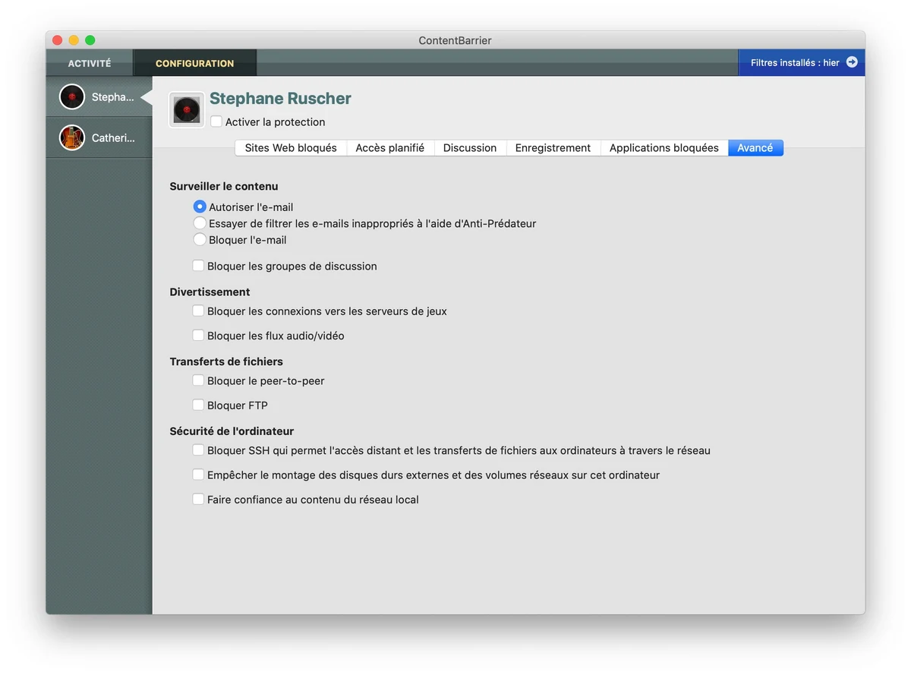The width and height of the screenshot is (911, 675).
Task: Check Faire confiance au contenu du réseau local
Action: 198,499
